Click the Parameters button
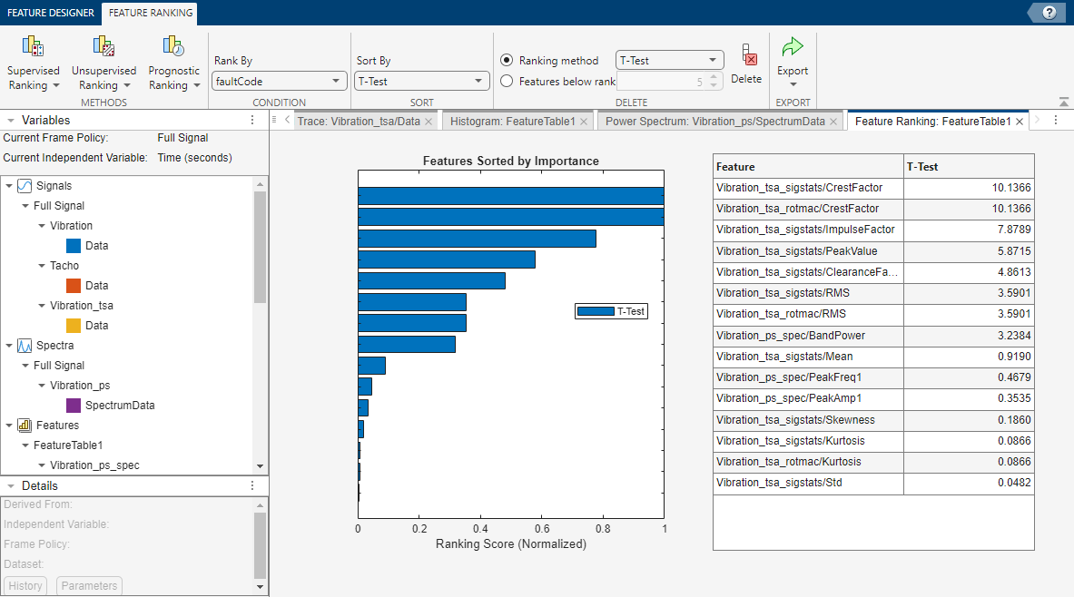Screen dimensions: 1074x597 click(89, 586)
